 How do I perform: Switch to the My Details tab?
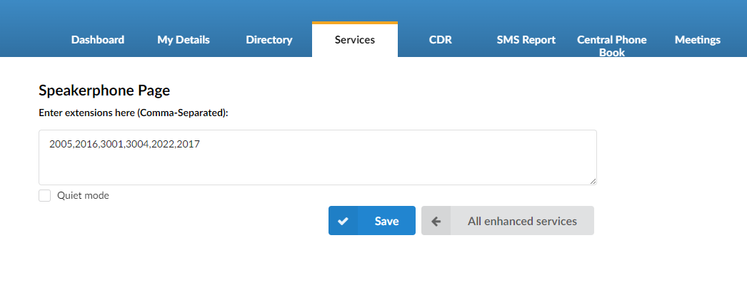coord(184,40)
